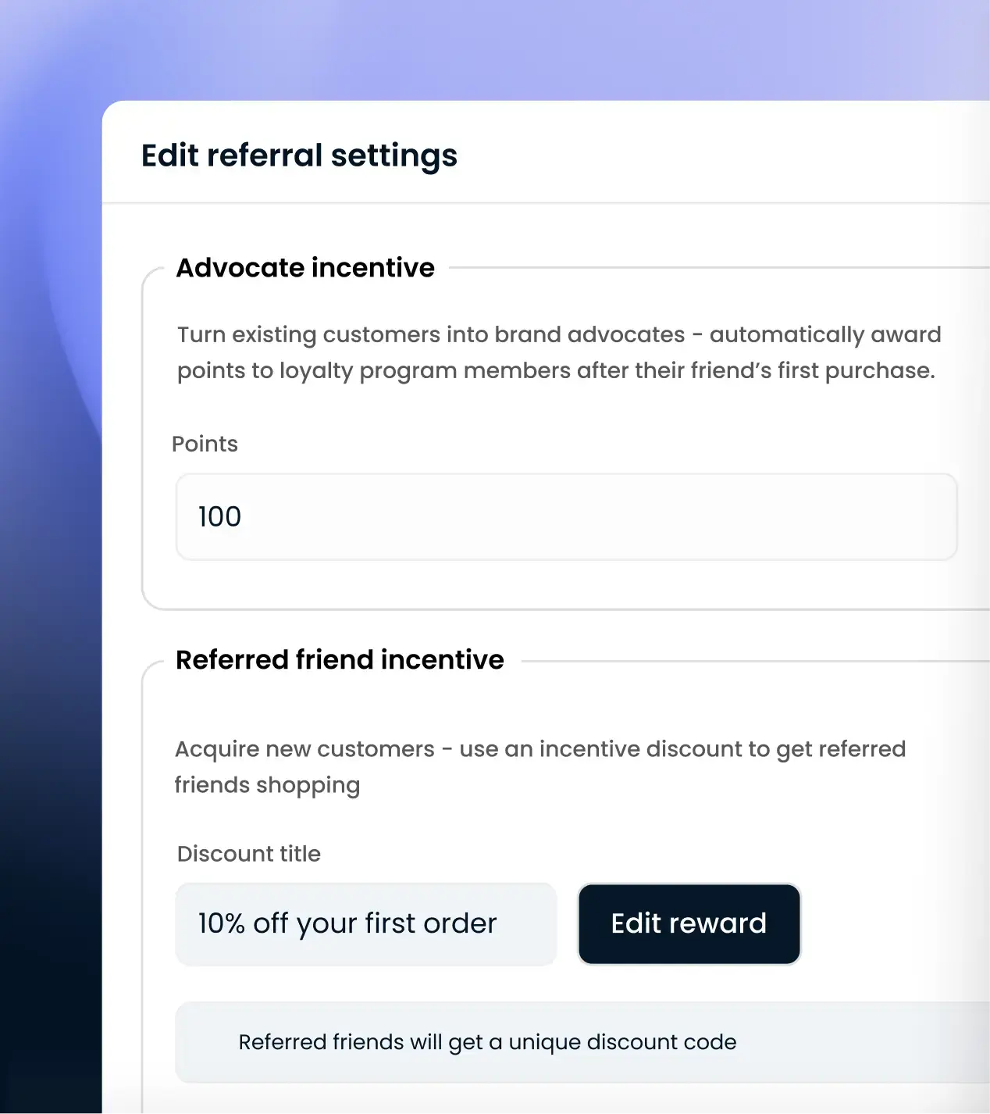
Task: Click the advocate incentive description text
Action: (558, 352)
